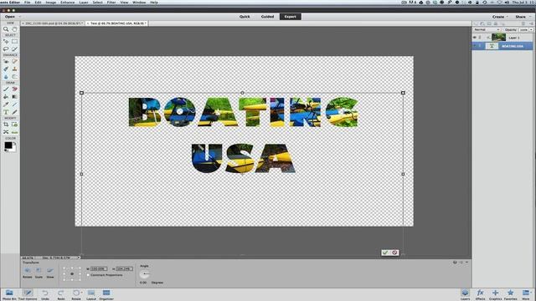Switch to Quick edit mode
Viewport: 536px width, 301px height.
click(x=245, y=17)
